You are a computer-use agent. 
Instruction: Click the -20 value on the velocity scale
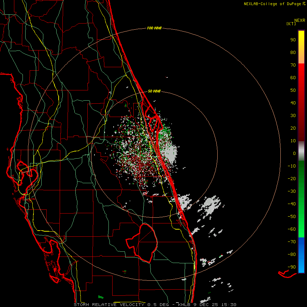[x=292, y=178]
